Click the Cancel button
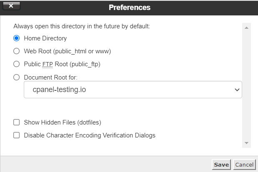The width and height of the screenshot is (258, 172). (x=244, y=165)
